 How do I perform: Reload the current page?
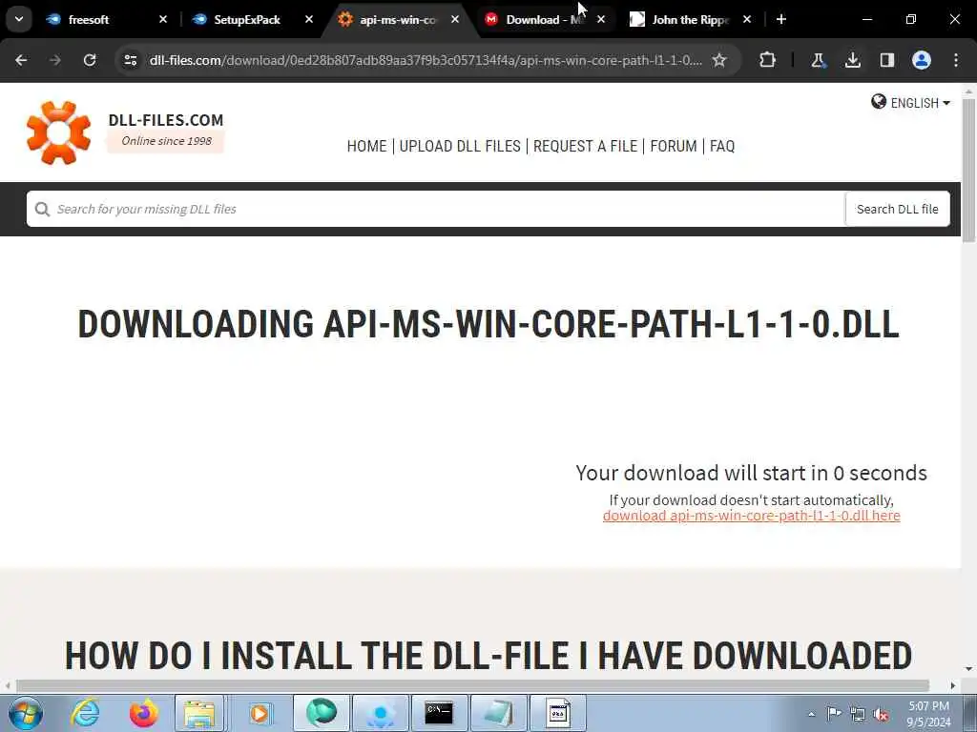[90, 60]
